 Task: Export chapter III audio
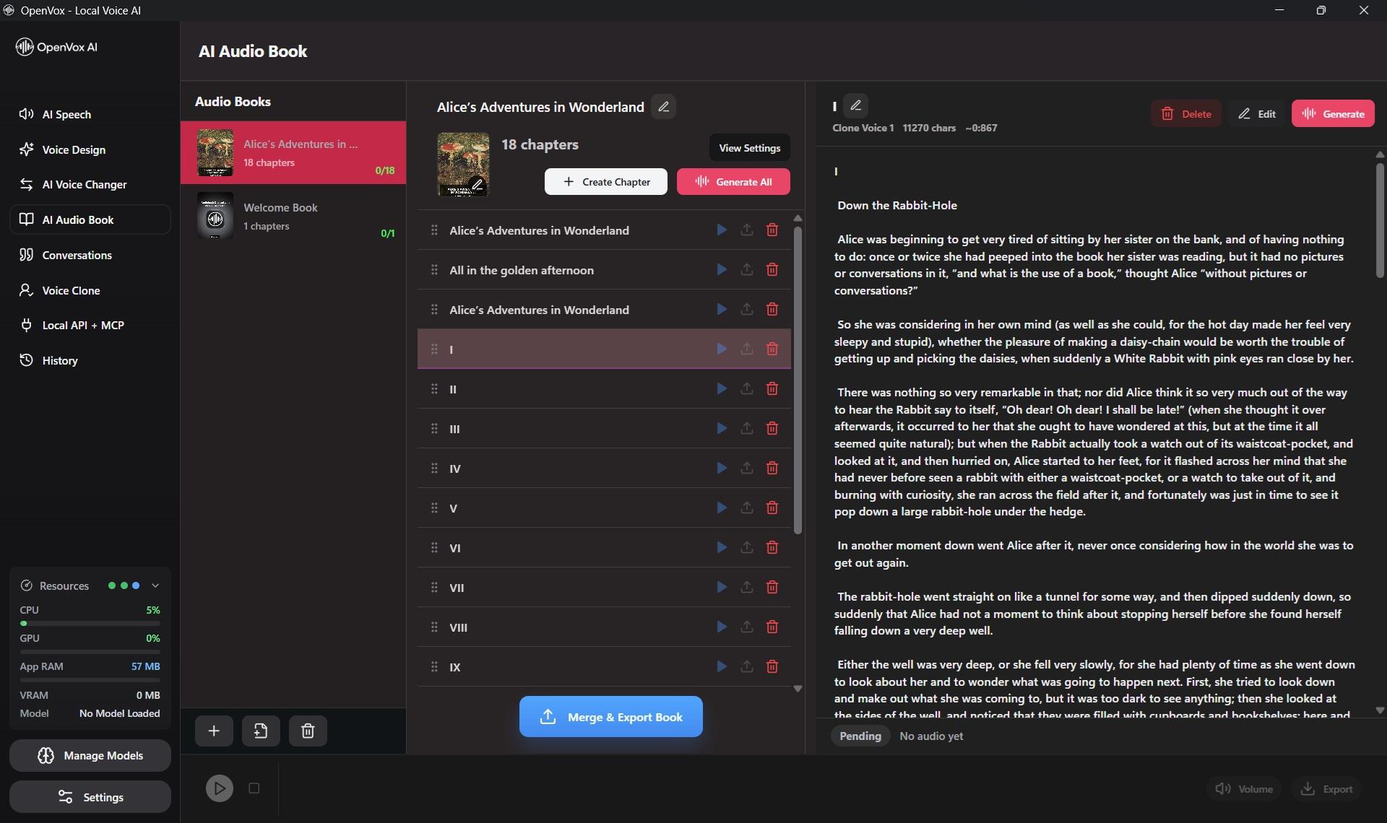pos(746,428)
